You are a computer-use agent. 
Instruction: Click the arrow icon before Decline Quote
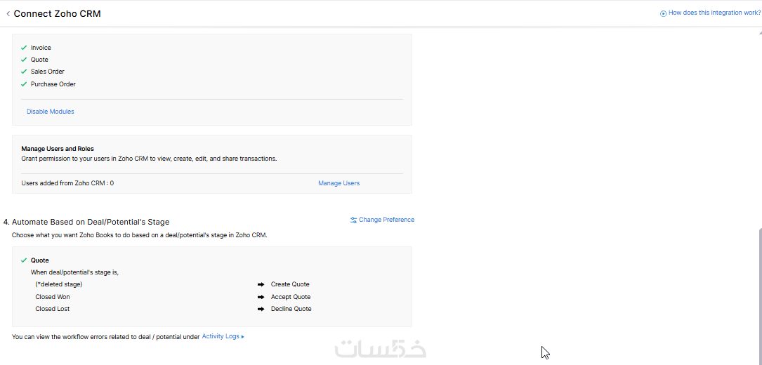coord(261,309)
